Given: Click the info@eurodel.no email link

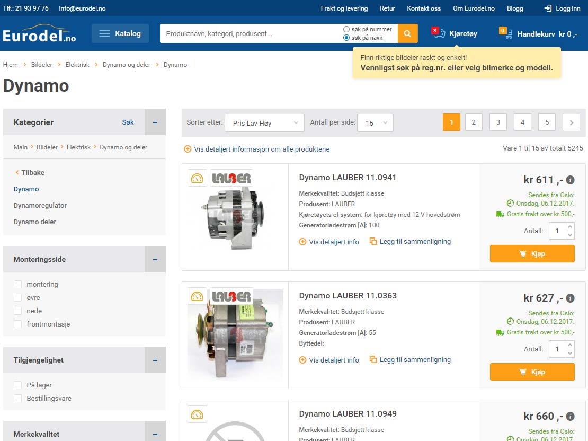Looking at the screenshot, I should coord(82,8).
